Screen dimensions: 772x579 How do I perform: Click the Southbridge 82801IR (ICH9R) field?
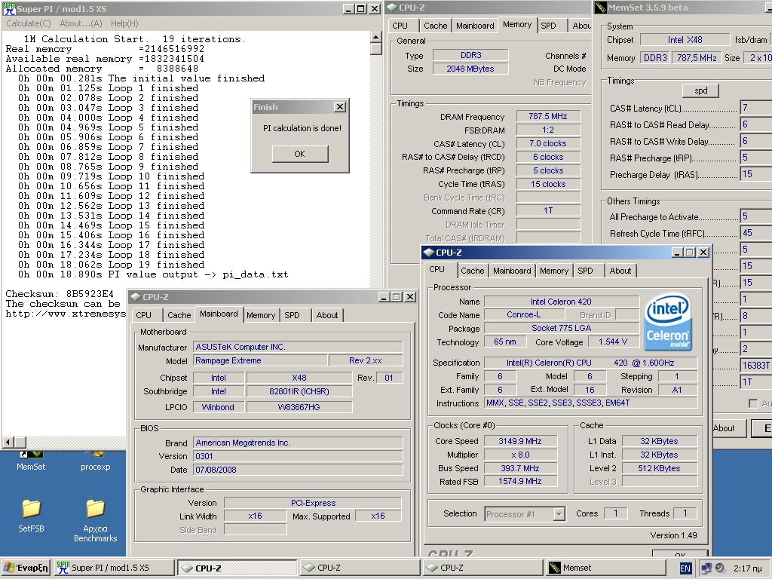tap(299, 391)
